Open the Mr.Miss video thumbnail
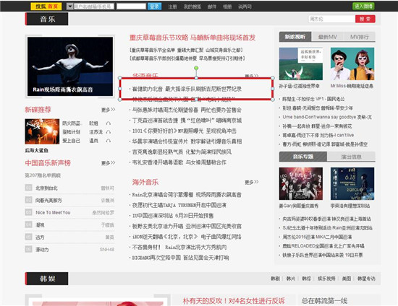This screenshot has height=306, width=398. point(352,64)
